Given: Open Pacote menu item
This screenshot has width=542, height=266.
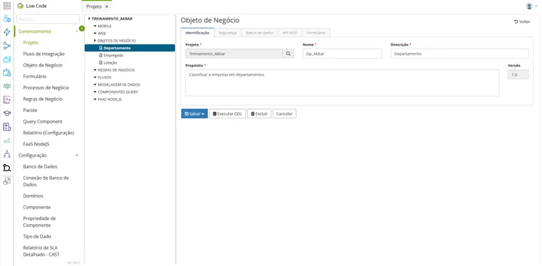Looking at the screenshot, I should click(30, 110).
